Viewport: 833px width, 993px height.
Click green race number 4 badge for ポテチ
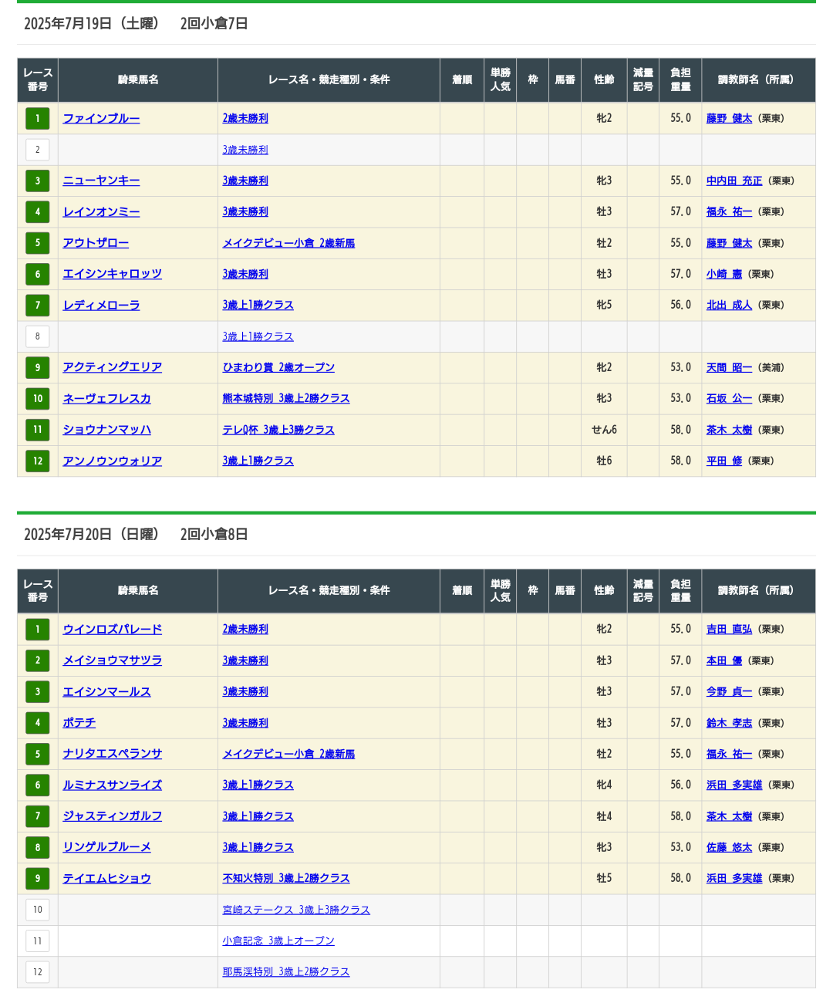click(x=38, y=723)
